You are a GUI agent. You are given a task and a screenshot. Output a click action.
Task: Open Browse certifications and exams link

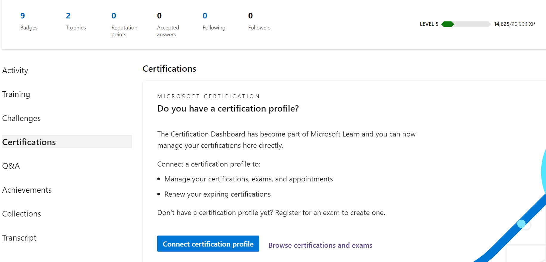click(320, 245)
